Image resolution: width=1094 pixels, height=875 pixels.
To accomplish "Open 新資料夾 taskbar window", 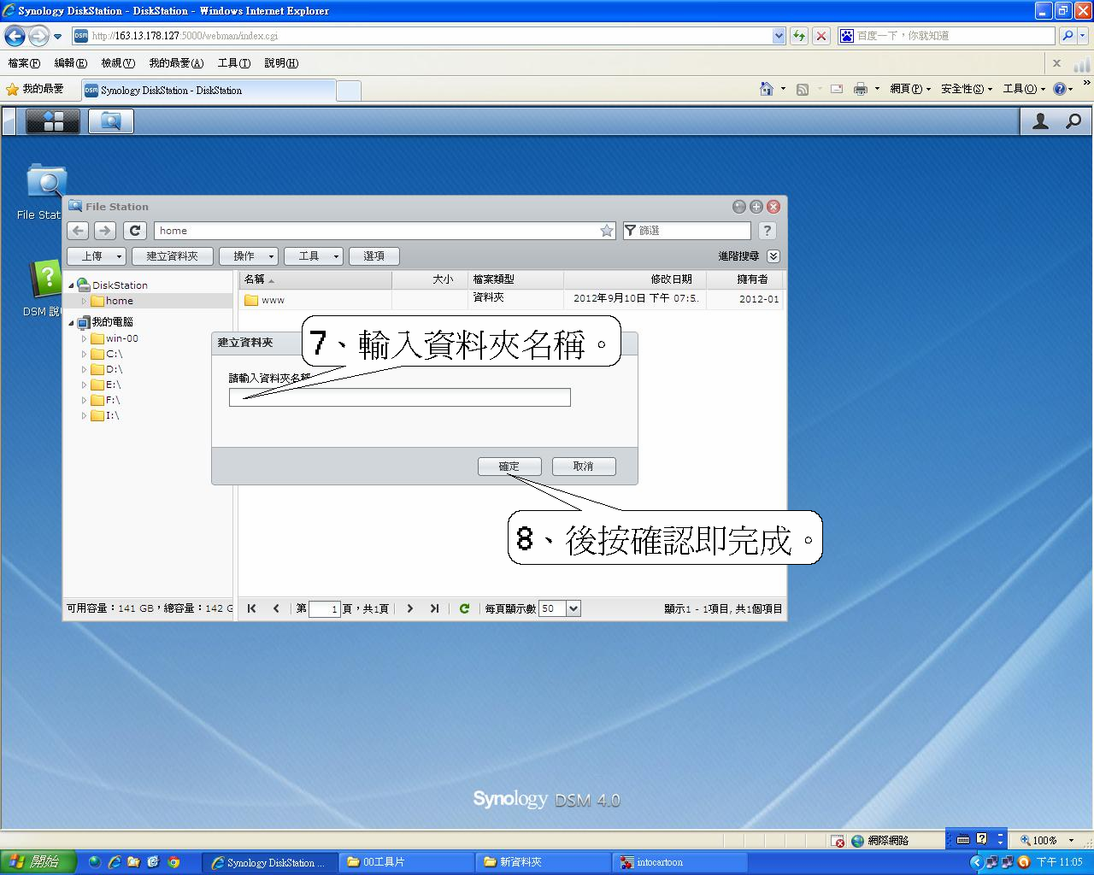I will tap(544, 862).
